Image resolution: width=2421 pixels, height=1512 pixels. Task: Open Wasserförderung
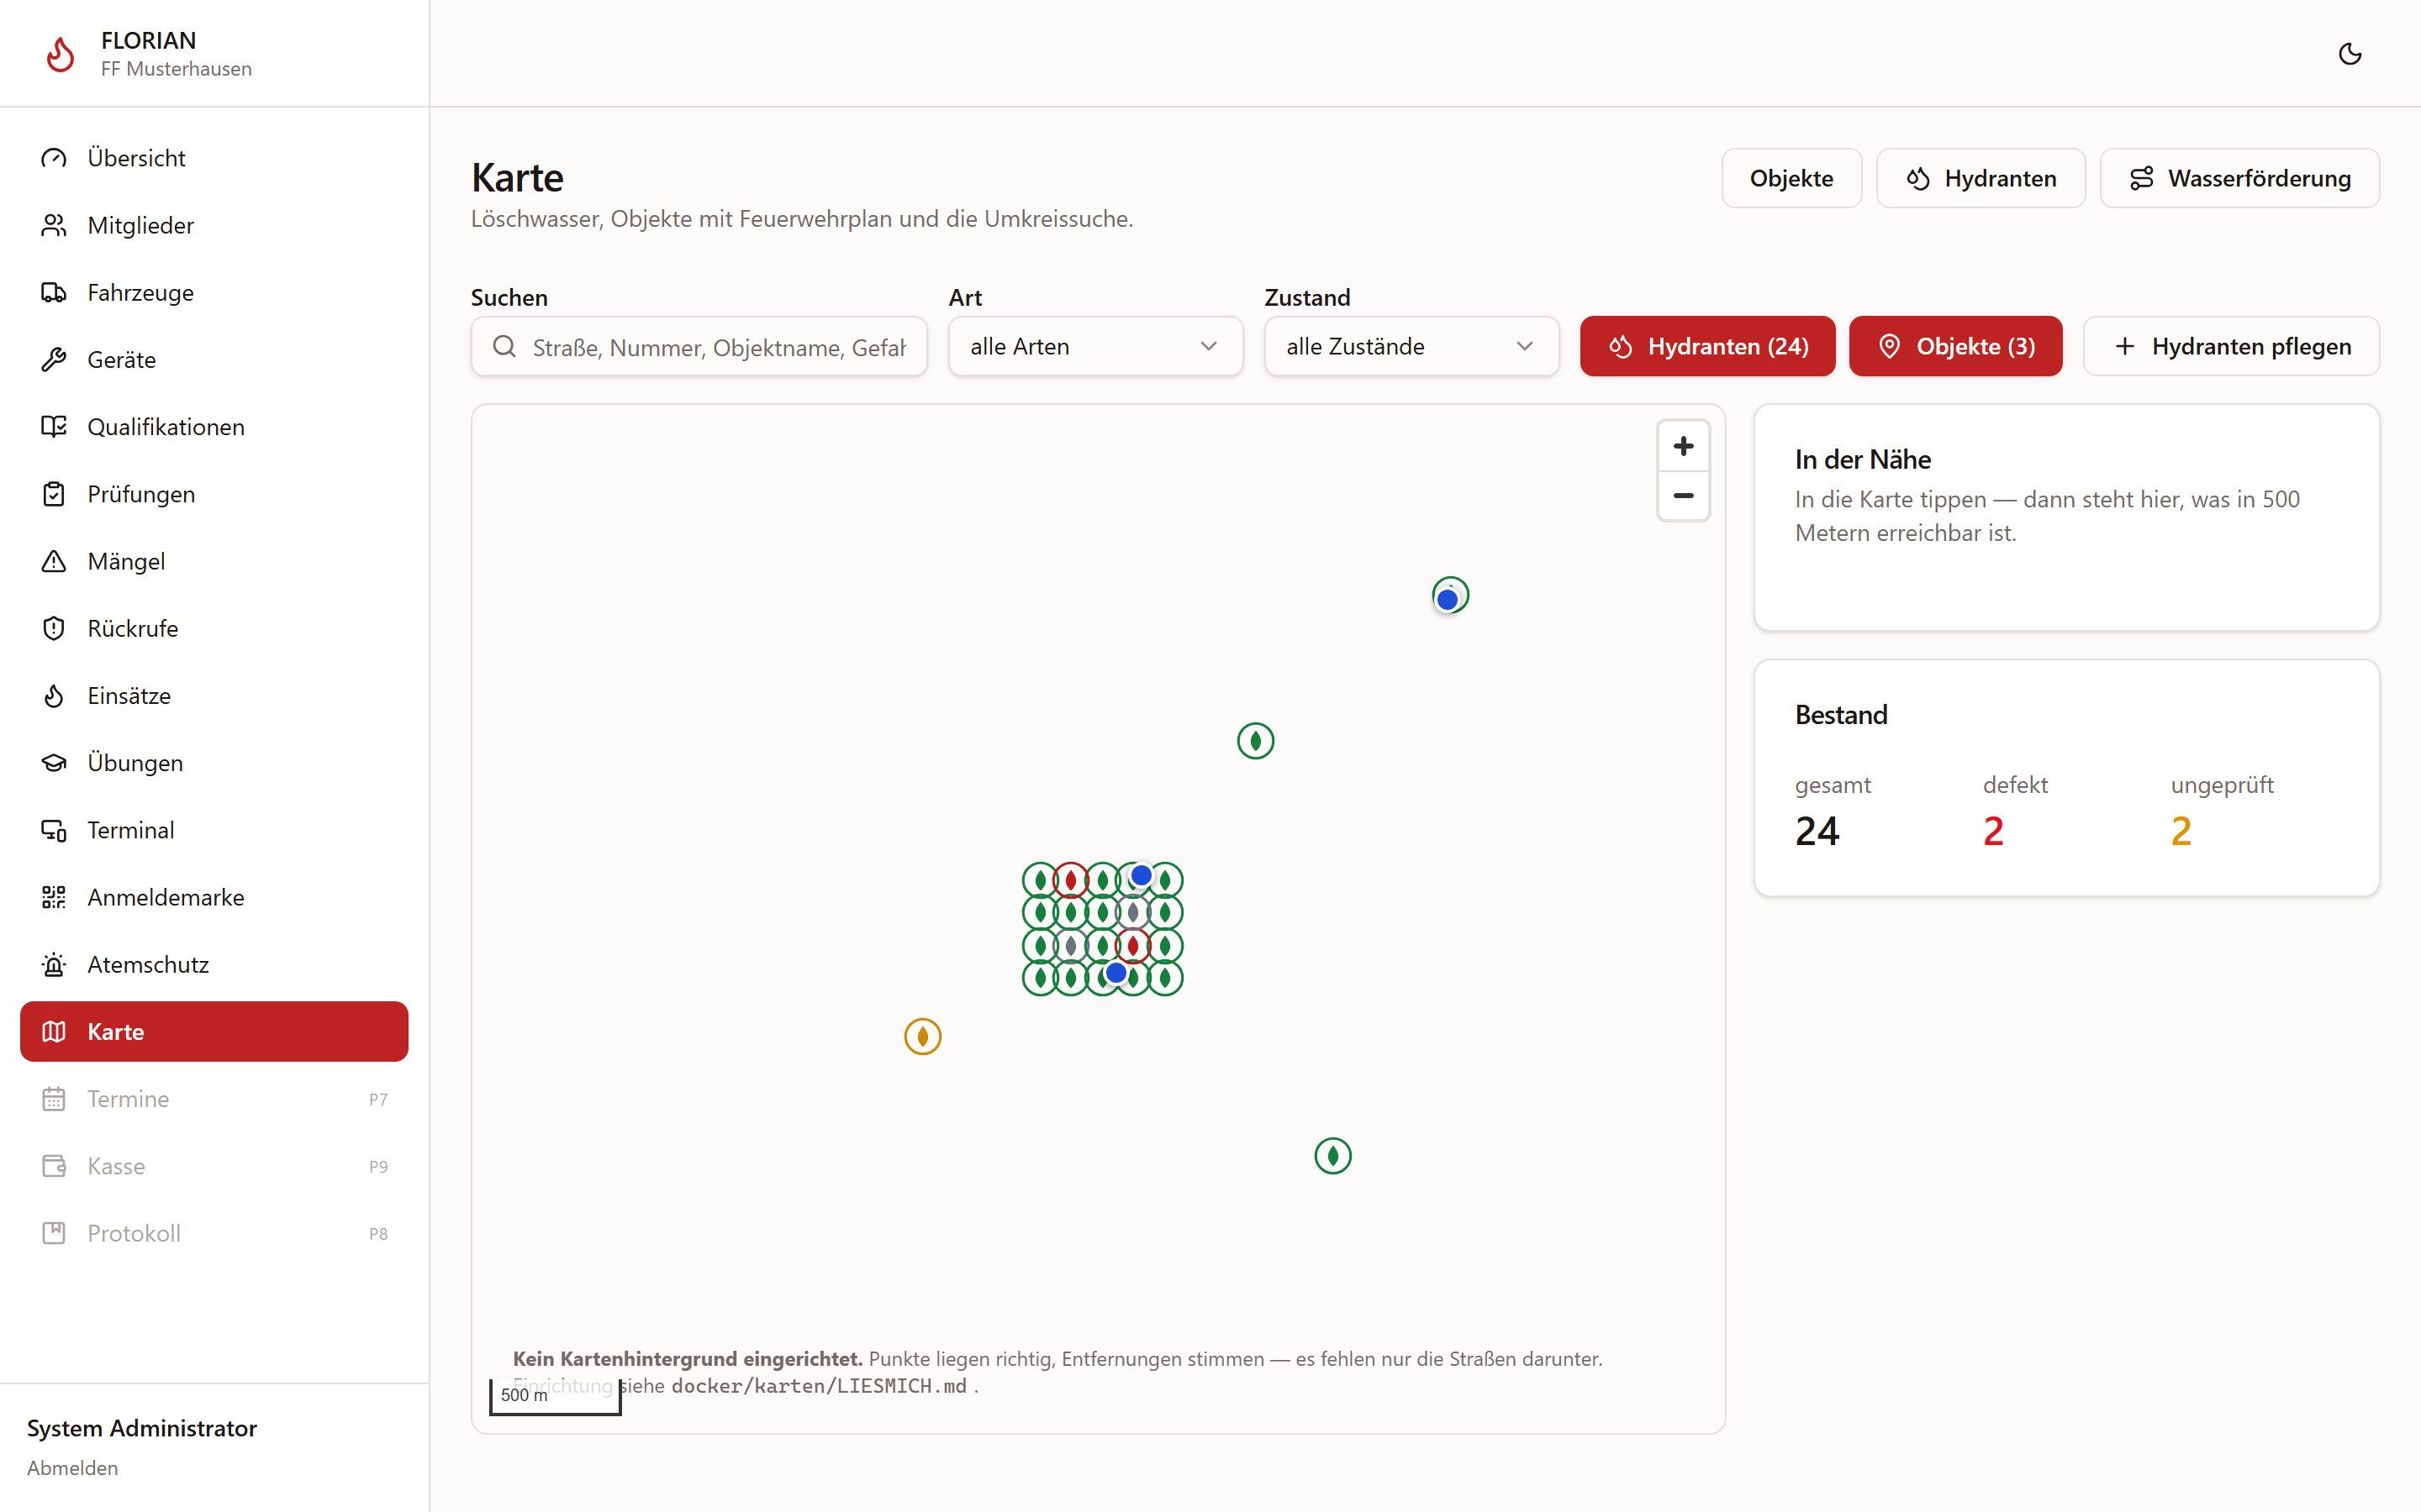pyautogui.click(x=2239, y=178)
